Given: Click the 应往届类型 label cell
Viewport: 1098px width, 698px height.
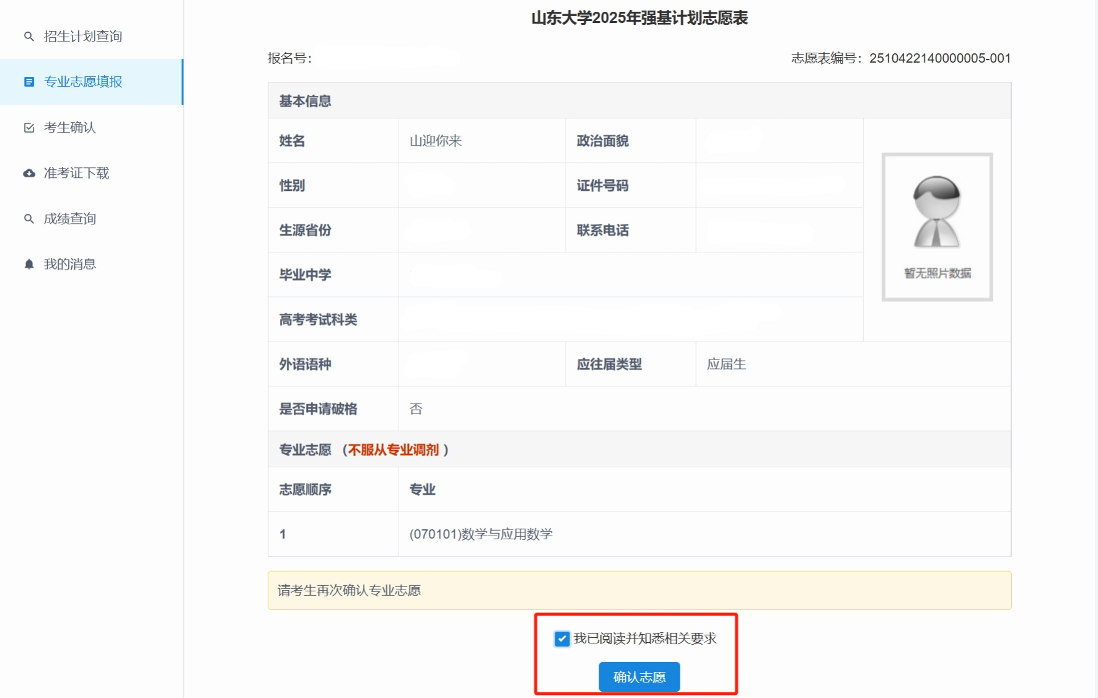Looking at the screenshot, I should click(x=631, y=364).
